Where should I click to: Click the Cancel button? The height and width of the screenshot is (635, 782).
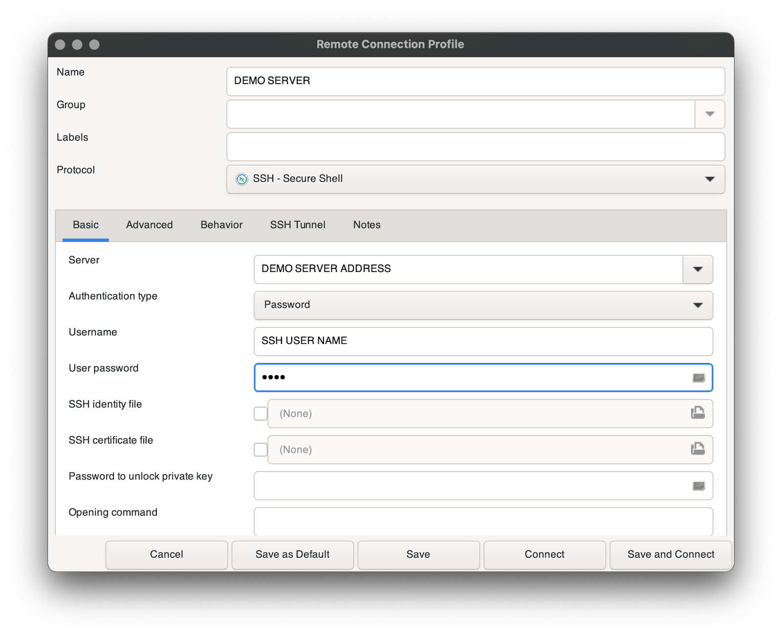click(166, 554)
